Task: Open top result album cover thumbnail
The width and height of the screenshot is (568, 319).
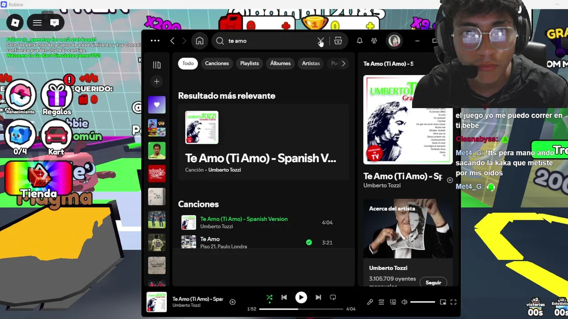Action: pyautogui.click(x=202, y=128)
